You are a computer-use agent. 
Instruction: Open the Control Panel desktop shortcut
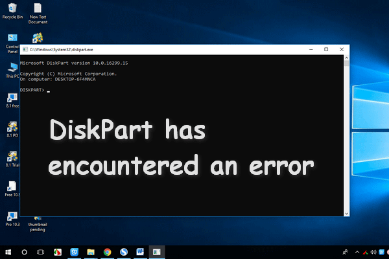point(12,43)
